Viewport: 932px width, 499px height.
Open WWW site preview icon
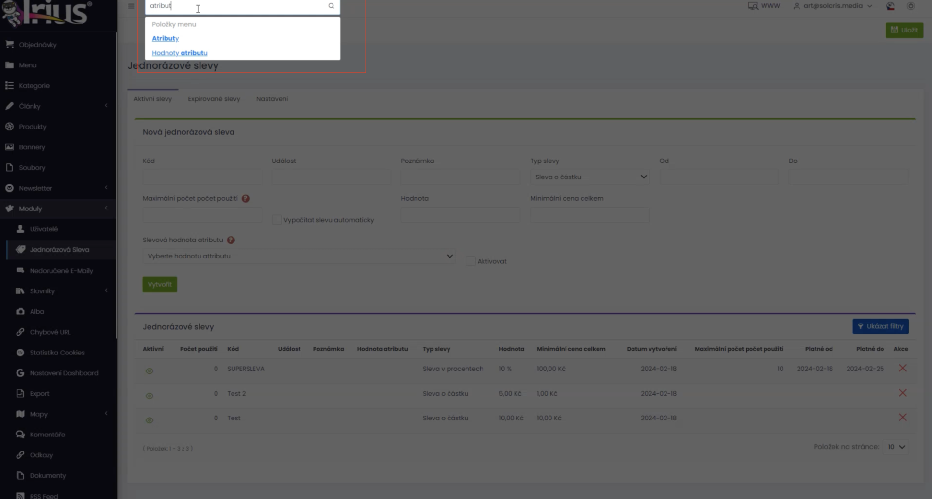pyautogui.click(x=752, y=6)
